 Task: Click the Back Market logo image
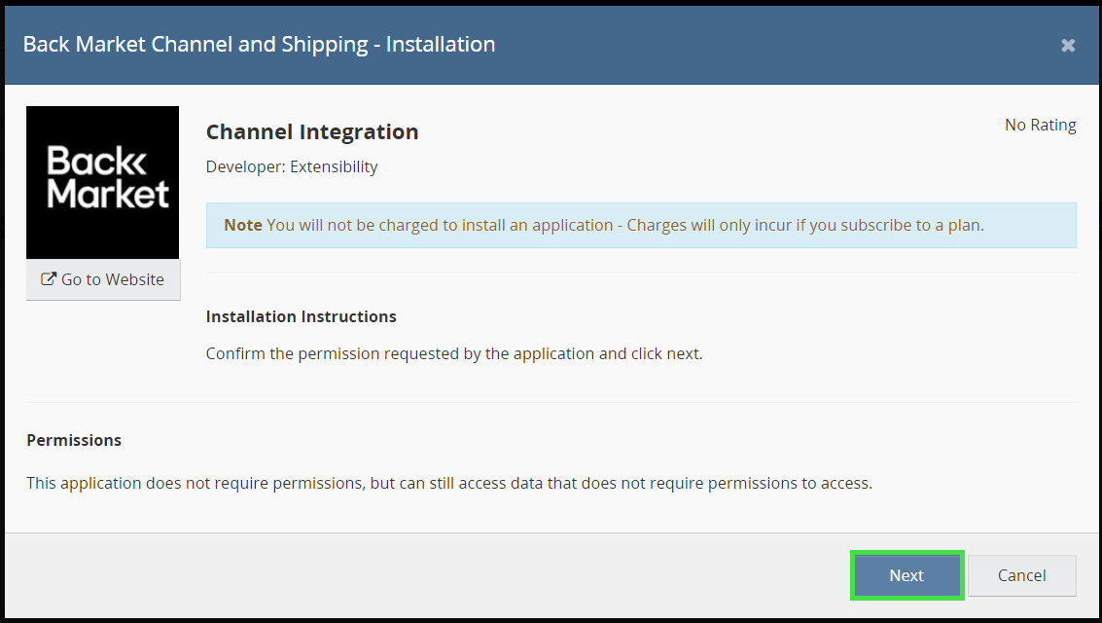(102, 182)
